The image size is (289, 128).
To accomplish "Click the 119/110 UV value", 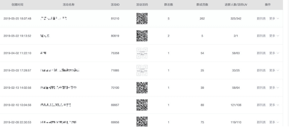I will coord(236,122).
